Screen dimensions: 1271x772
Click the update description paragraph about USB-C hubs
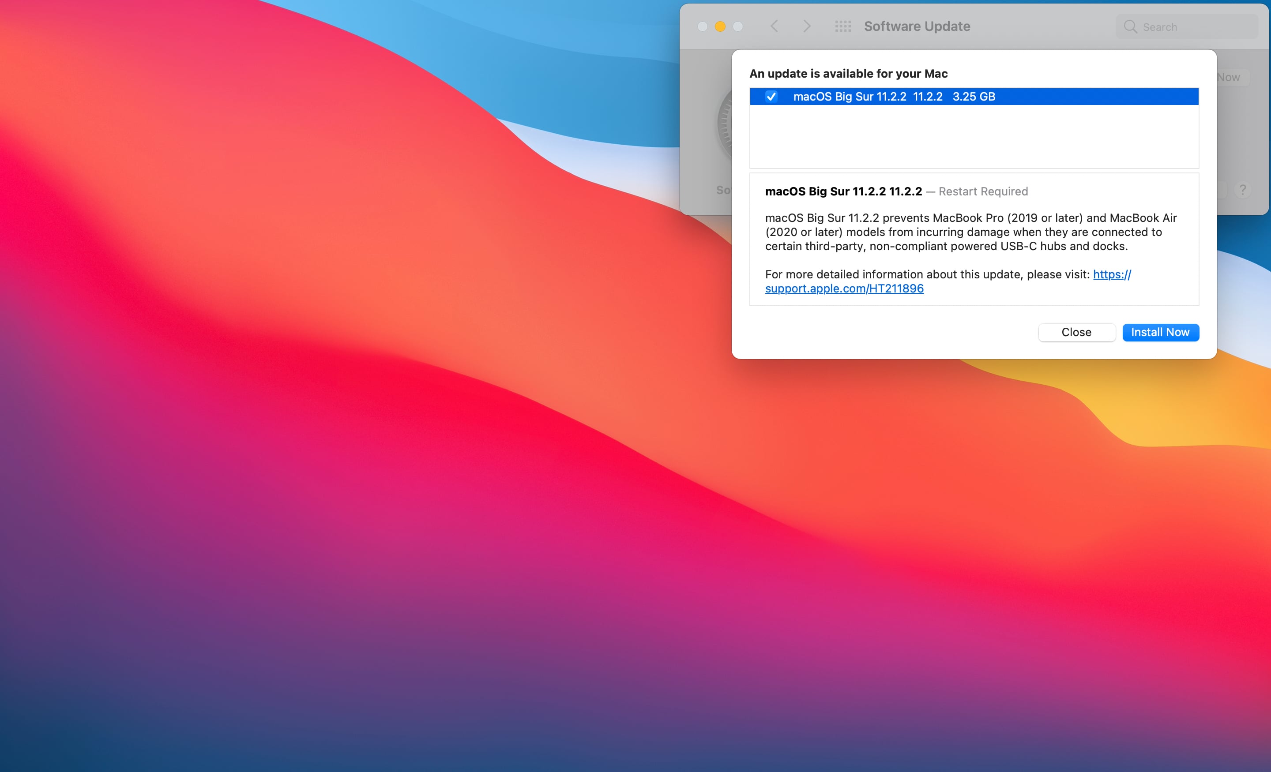(971, 232)
